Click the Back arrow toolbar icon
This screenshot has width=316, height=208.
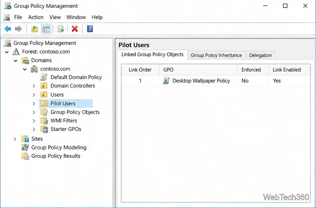pos(8,29)
